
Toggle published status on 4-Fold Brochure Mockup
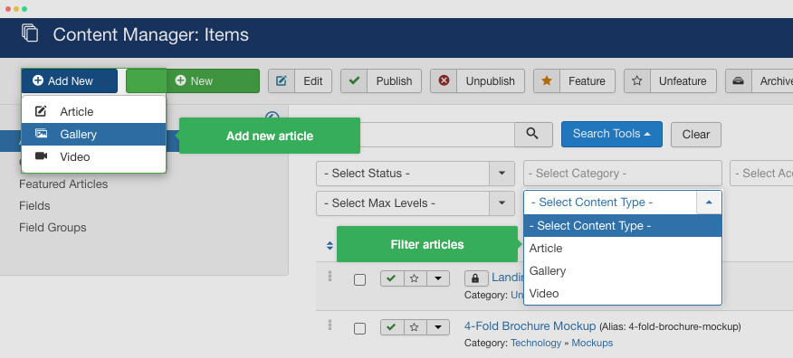(392, 327)
